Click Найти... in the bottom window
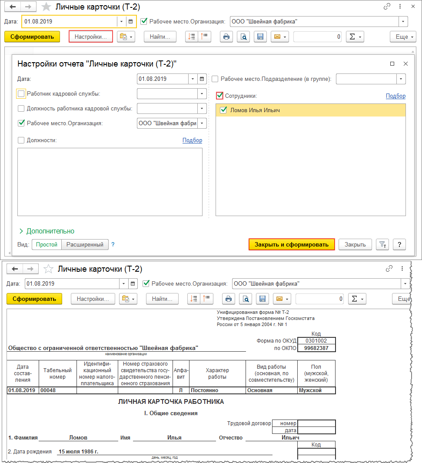The height and width of the screenshot is (463, 422). (162, 299)
